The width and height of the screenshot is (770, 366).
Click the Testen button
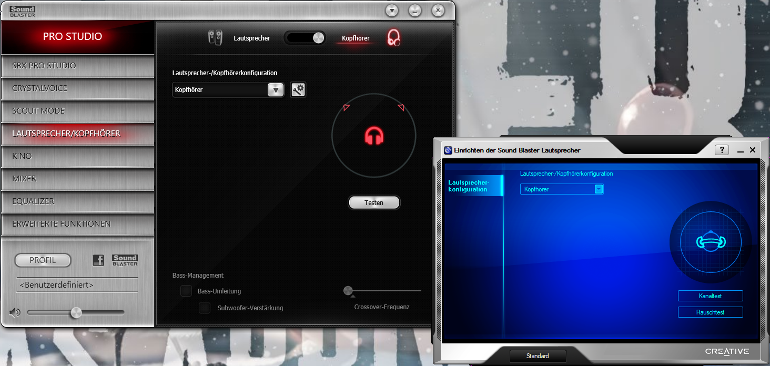pos(374,202)
